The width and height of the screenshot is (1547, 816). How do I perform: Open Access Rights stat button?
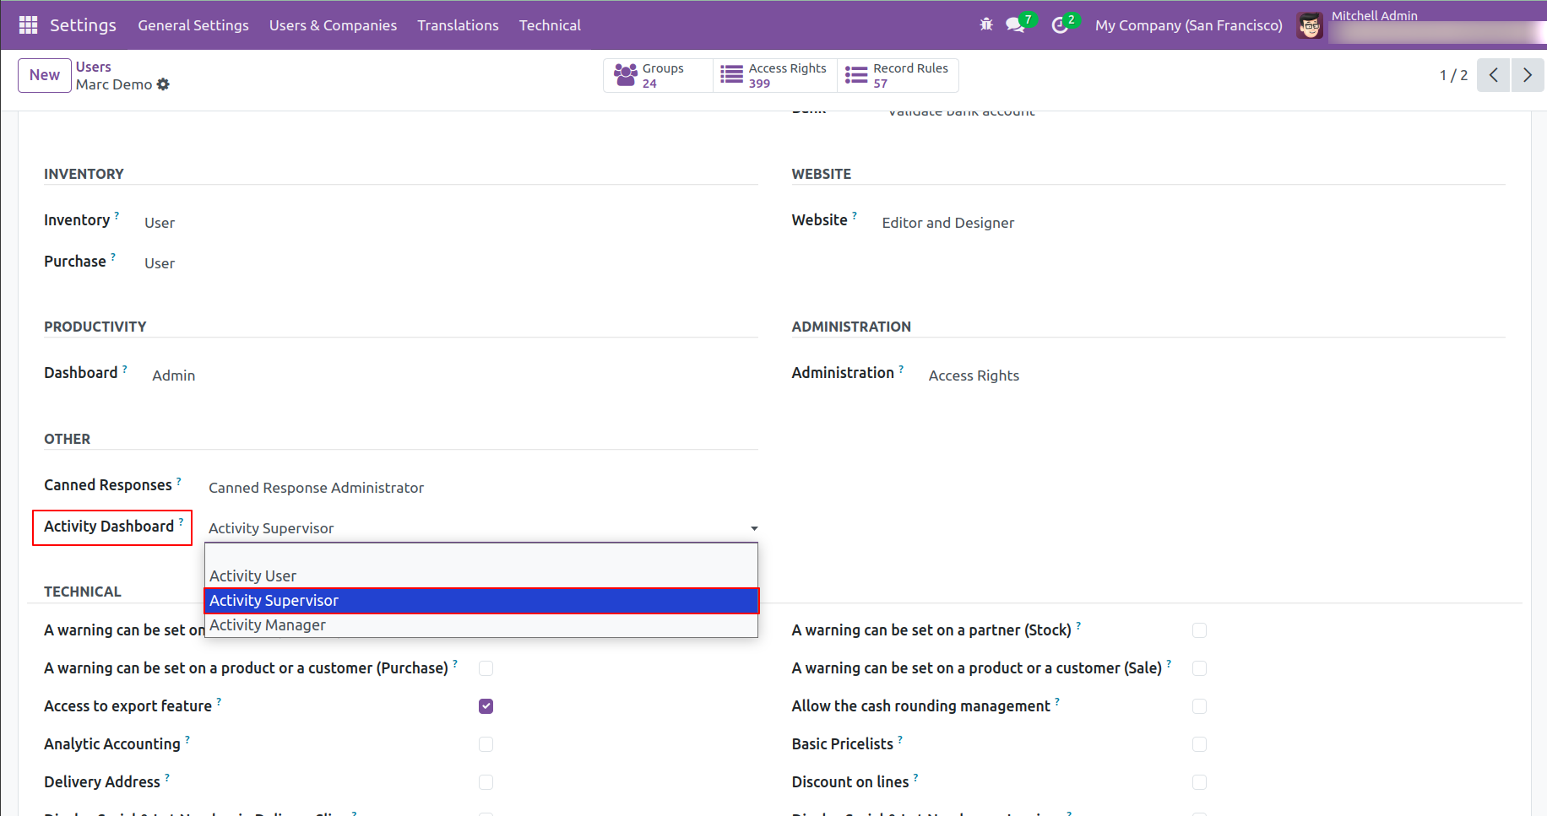pyautogui.click(x=774, y=75)
